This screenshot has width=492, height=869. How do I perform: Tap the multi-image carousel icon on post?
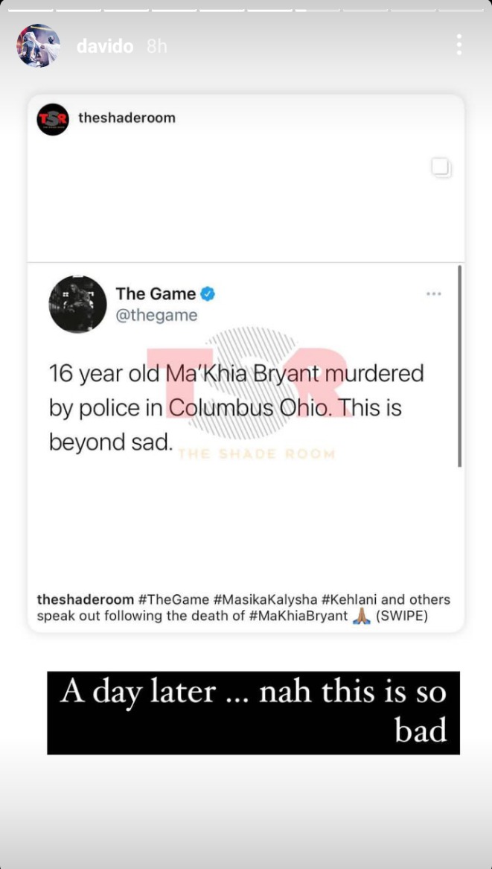click(441, 168)
